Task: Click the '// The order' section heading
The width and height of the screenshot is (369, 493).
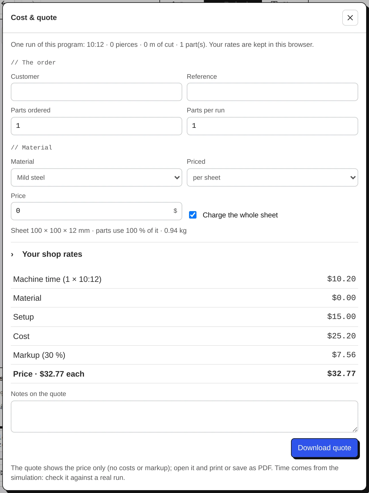Action: 33,62
